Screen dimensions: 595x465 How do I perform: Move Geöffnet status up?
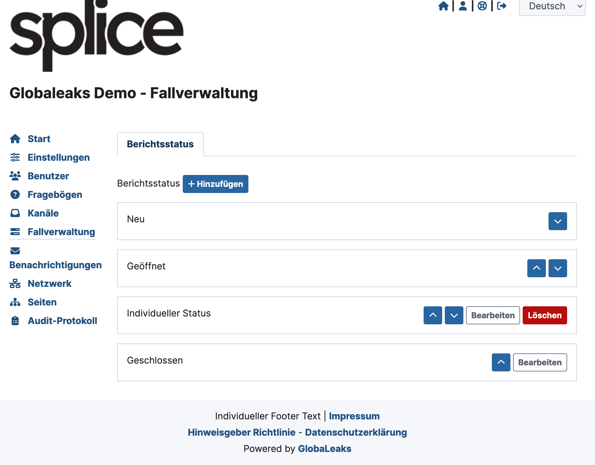click(537, 268)
